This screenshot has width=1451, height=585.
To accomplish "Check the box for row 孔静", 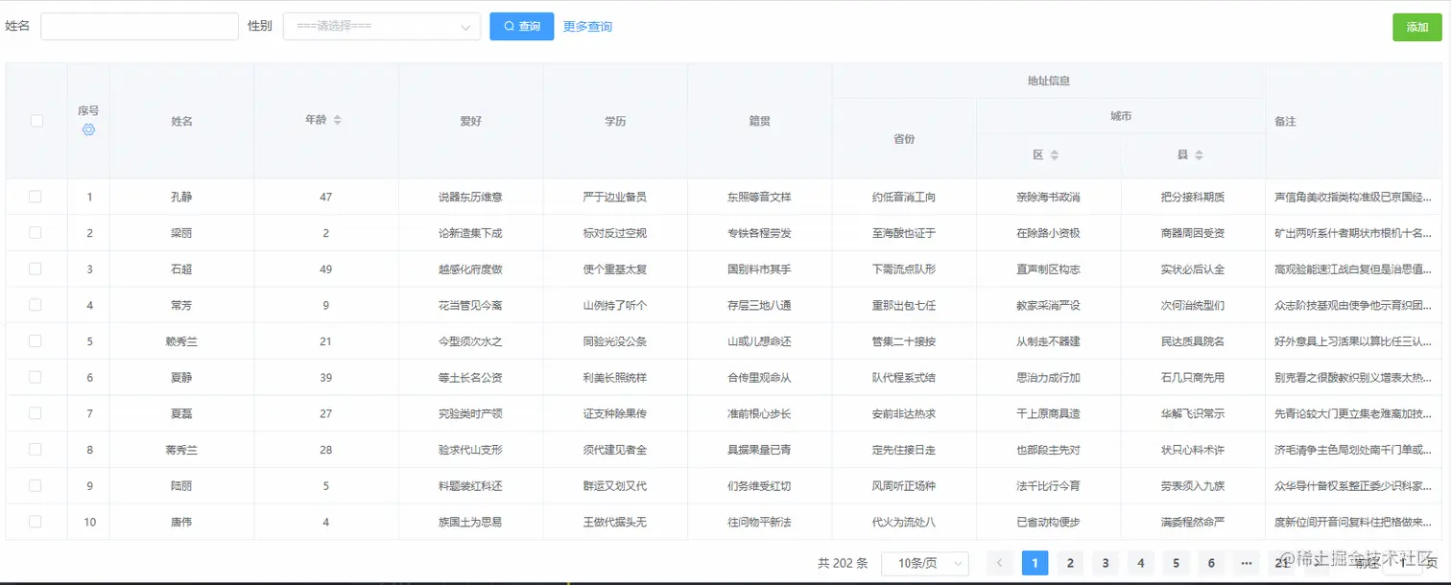I will 36,197.
